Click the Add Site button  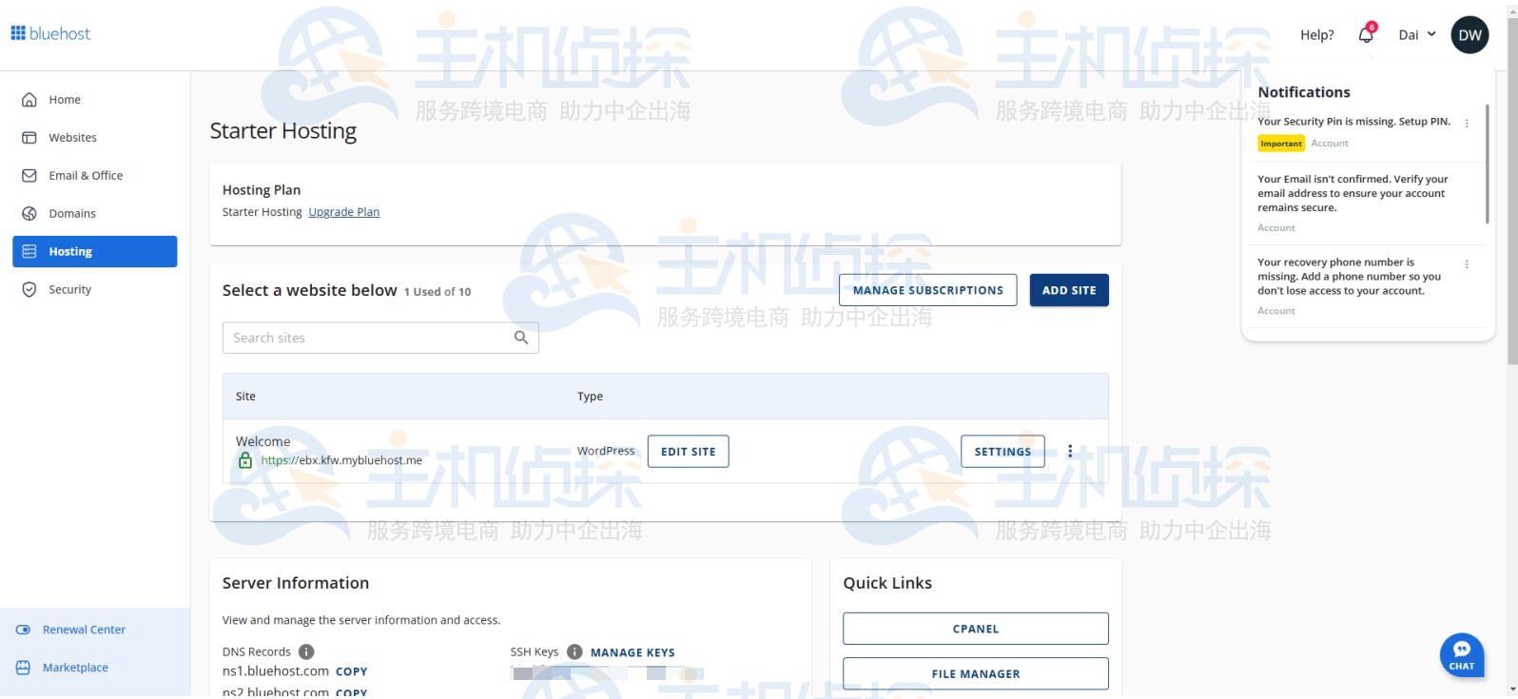(1069, 290)
